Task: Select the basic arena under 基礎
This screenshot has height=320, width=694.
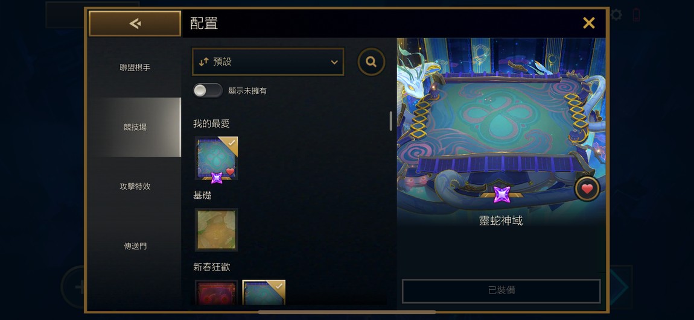Action: (x=217, y=230)
